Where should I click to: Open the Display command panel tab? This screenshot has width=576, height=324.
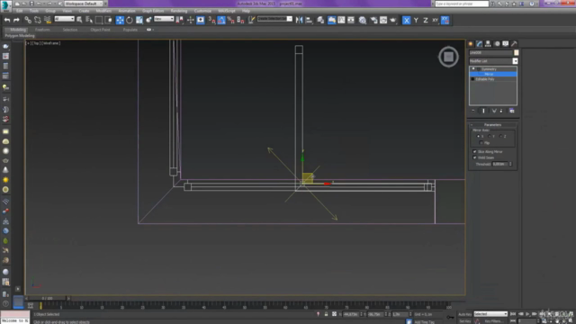tap(506, 44)
